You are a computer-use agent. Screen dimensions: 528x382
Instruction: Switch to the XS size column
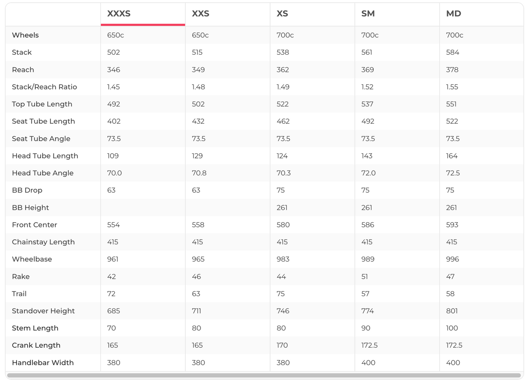pyautogui.click(x=282, y=14)
